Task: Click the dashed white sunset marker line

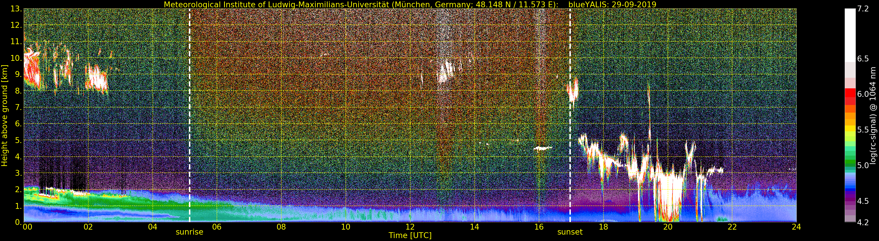Action: pyautogui.click(x=570, y=116)
